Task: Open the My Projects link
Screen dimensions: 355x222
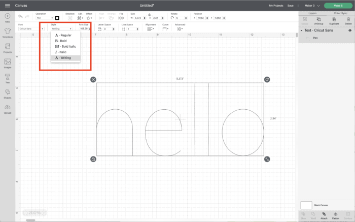Action: (276, 5)
